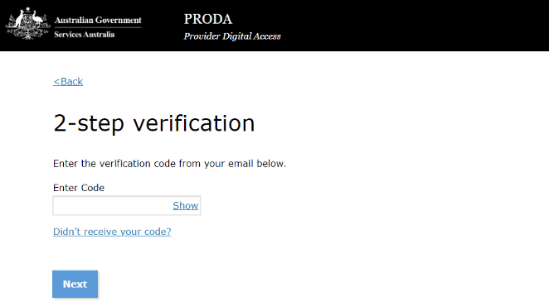549x302 pixels.
Task: Click the divider line under "Australian Government"
Action: (x=98, y=27)
